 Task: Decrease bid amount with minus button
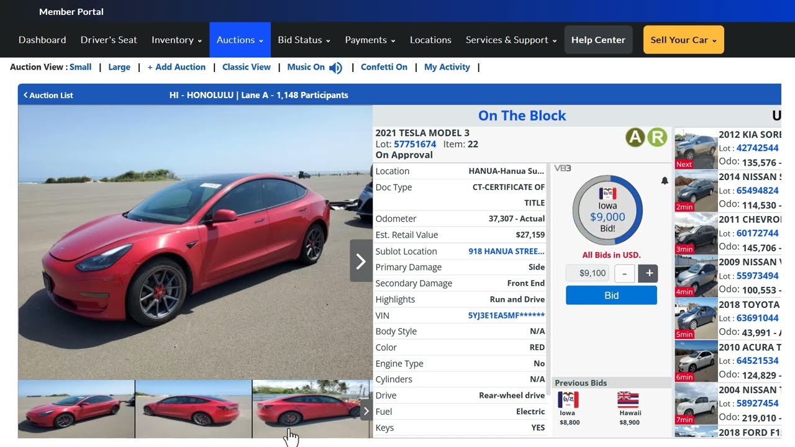point(624,273)
